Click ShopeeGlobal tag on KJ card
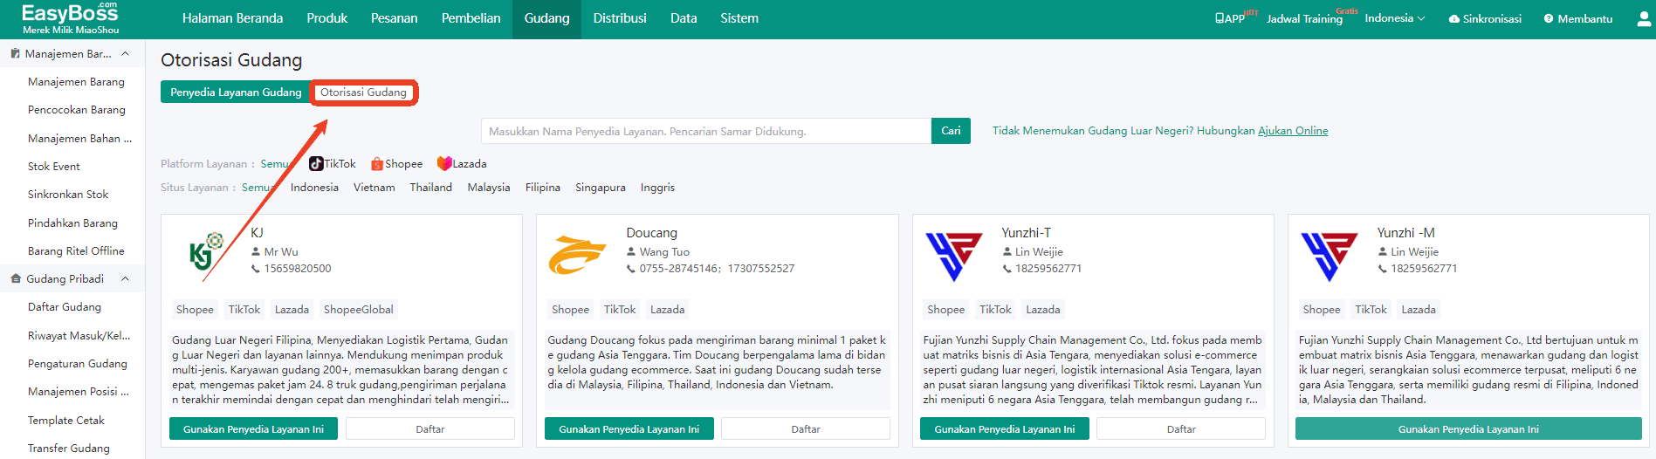The width and height of the screenshot is (1656, 459). [358, 310]
